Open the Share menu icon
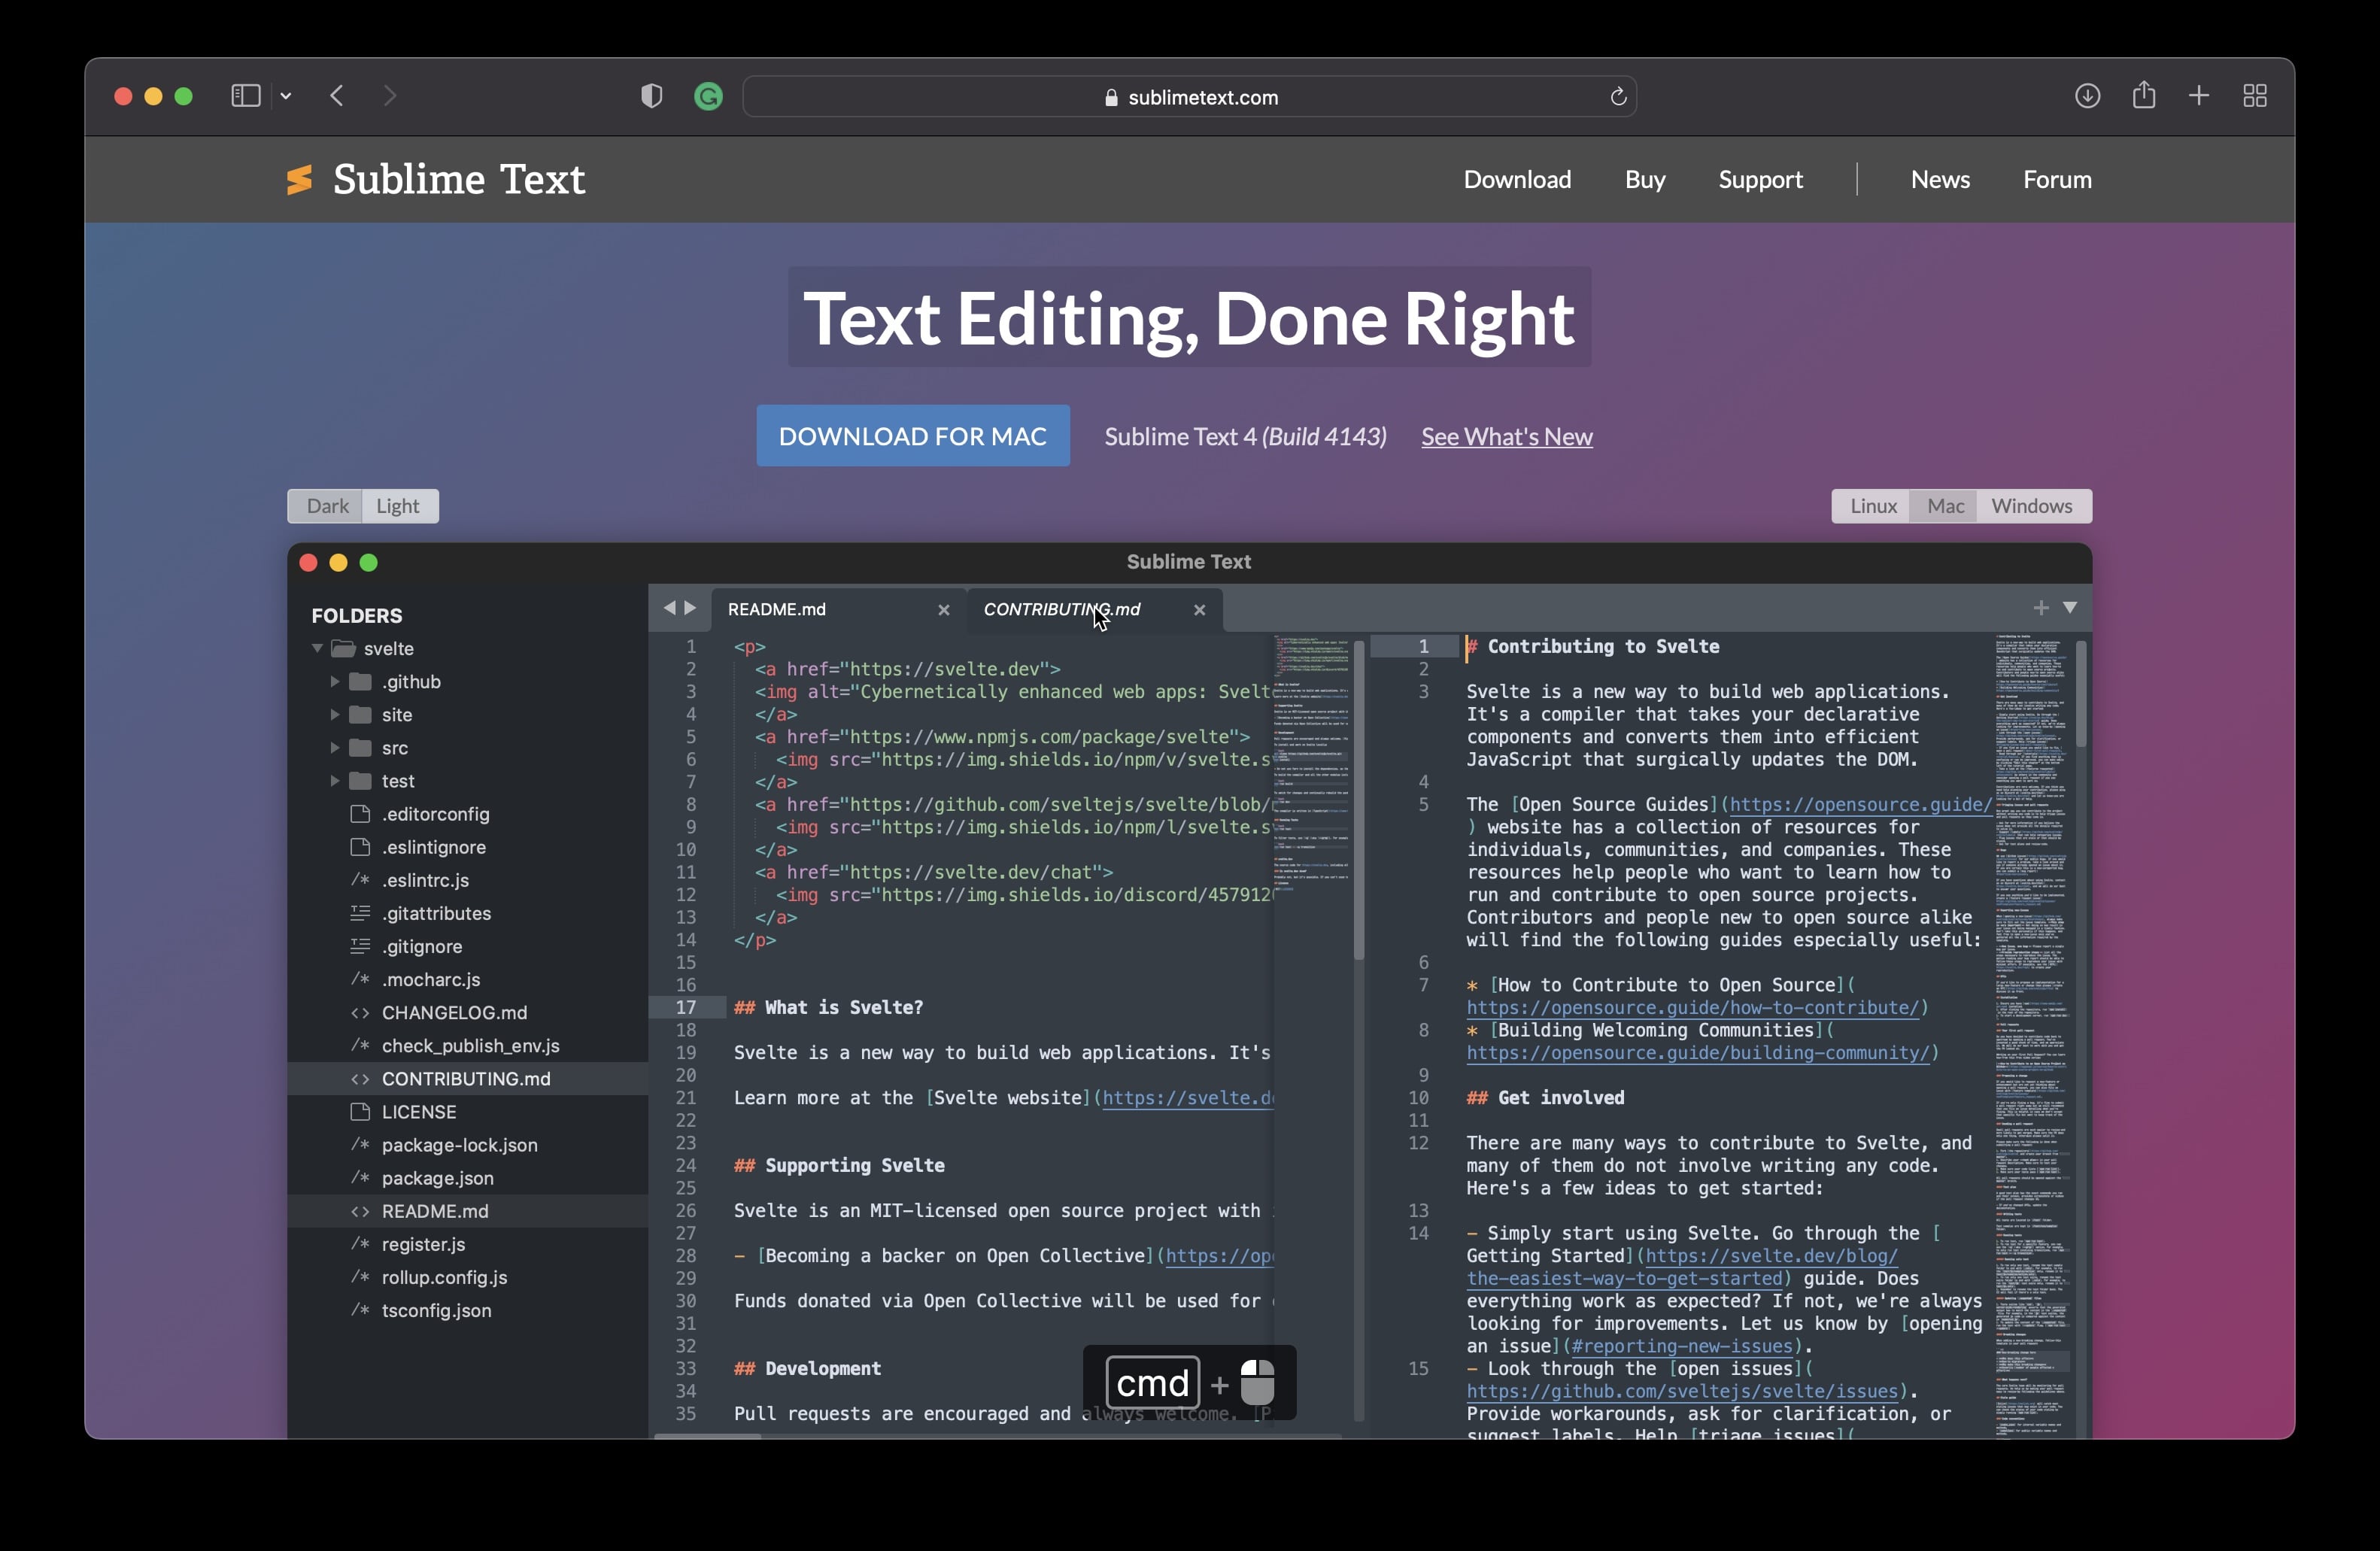 pyautogui.click(x=2143, y=95)
